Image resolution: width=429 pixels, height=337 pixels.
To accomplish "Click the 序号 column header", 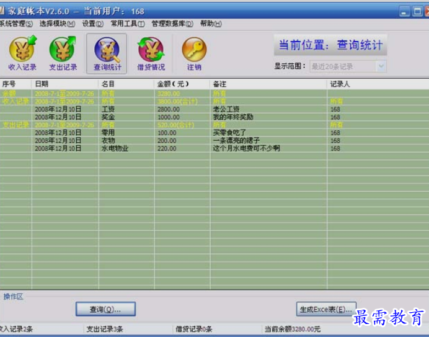I will click(x=16, y=84).
